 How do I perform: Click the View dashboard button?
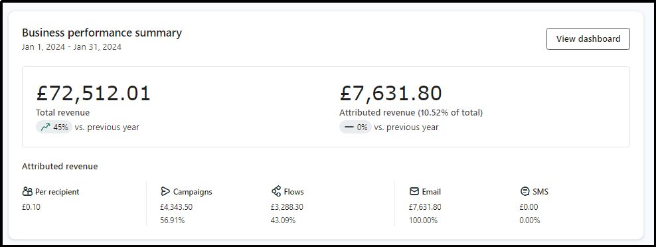click(x=588, y=39)
